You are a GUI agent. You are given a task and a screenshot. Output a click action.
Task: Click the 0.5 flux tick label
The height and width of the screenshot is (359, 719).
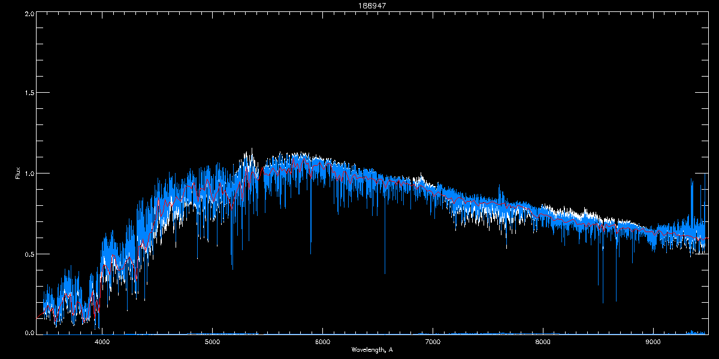28,254
